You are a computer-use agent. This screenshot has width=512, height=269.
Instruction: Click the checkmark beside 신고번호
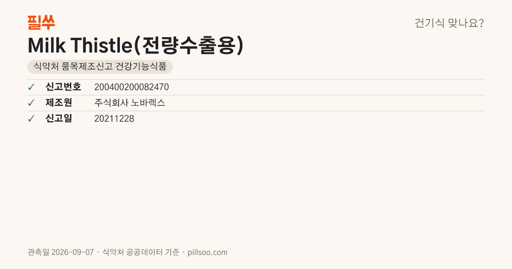tap(31, 87)
